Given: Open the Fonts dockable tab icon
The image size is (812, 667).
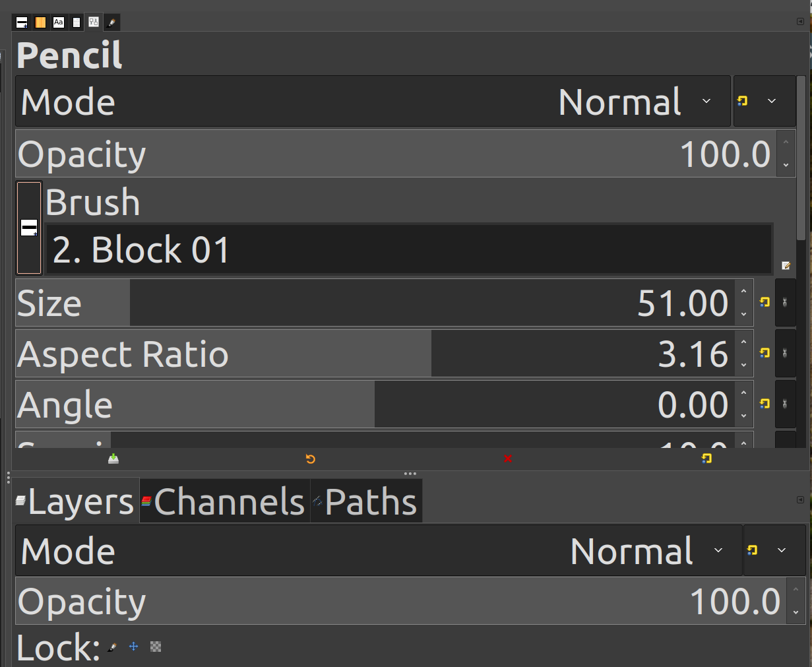Looking at the screenshot, I should click(59, 22).
